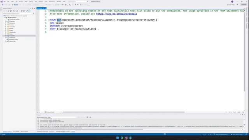Select the Solution node in Solution Explorer
The height and width of the screenshot is (140, 249).
(x=16, y=16)
